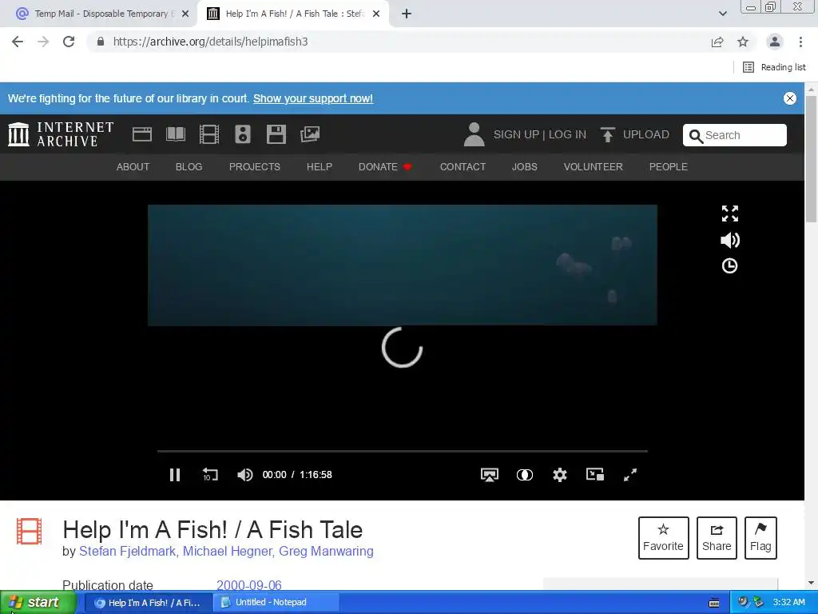Click the video progress bar
Screen dimensions: 818x614
tap(403, 451)
